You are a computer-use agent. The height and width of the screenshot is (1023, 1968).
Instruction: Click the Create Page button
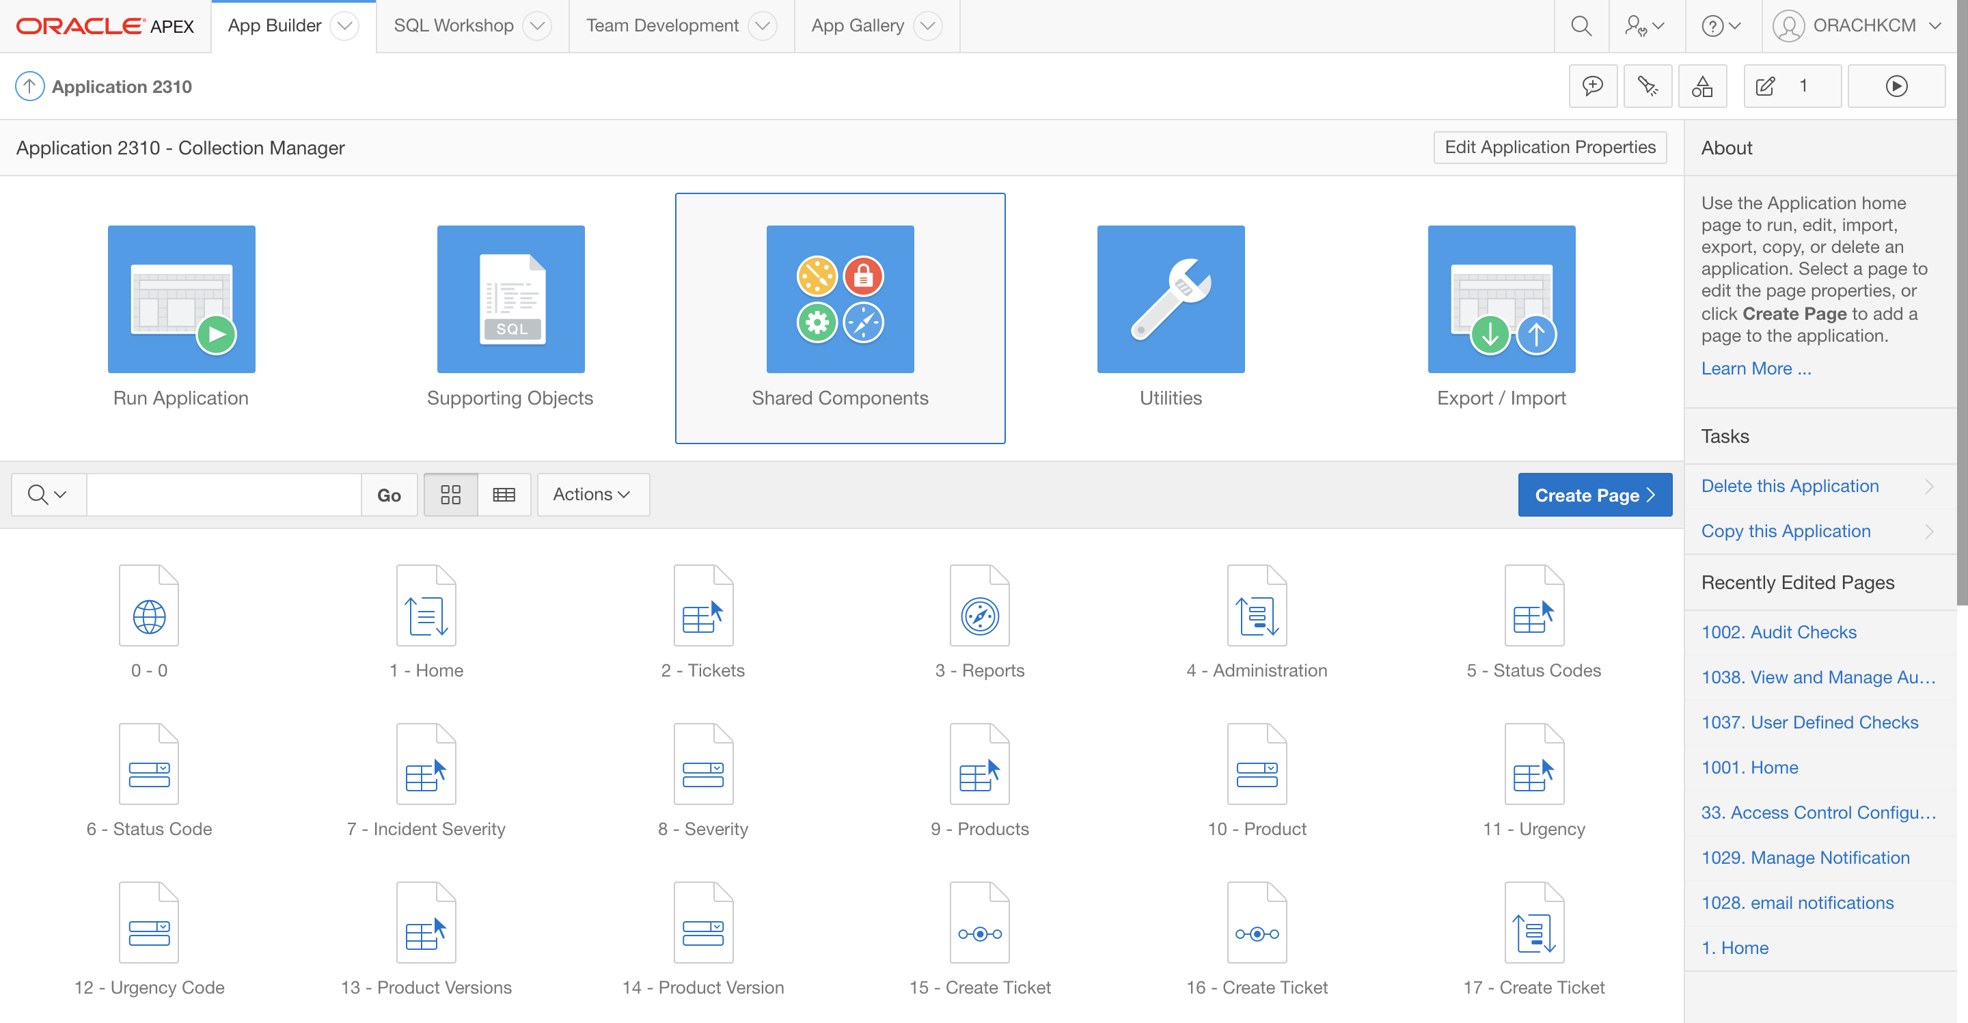(x=1594, y=494)
